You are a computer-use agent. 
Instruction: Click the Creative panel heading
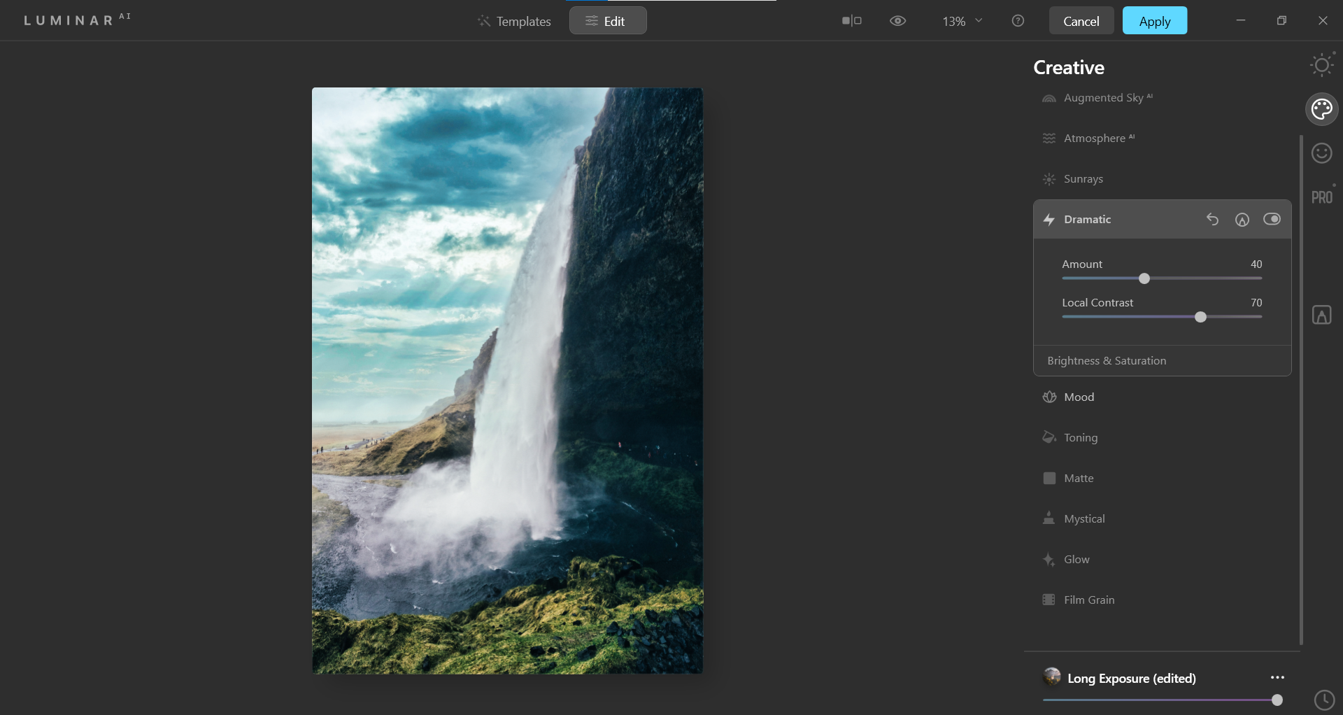pos(1068,67)
